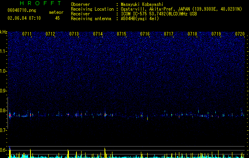249x158 pixels.
Task: Click the 0715 time marker
Action: (x=122, y=34)
